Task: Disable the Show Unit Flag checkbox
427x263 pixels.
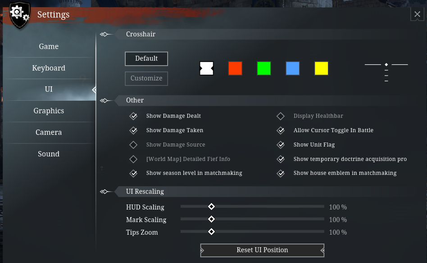Action: (x=281, y=145)
